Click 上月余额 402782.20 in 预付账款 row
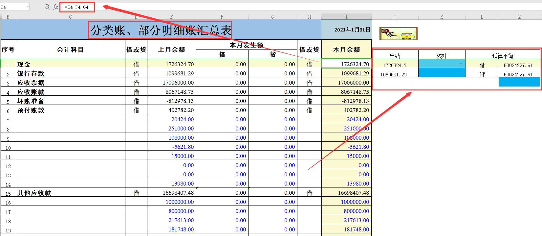The width and height of the screenshot is (542, 236). coord(172,110)
